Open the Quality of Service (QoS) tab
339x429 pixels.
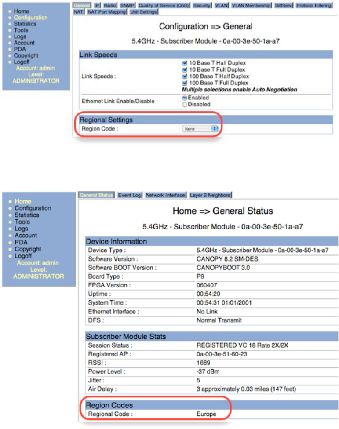point(164,5)
